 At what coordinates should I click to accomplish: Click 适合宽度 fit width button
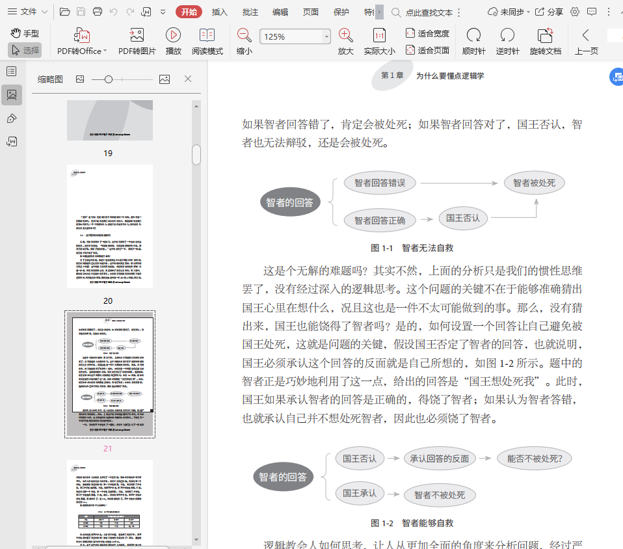pos(427,33)
